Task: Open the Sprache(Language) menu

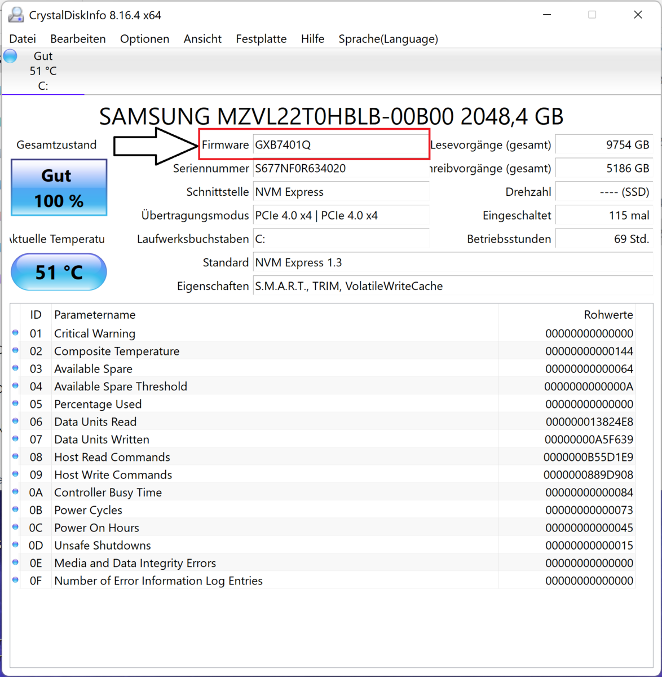Action: [388, 39]
